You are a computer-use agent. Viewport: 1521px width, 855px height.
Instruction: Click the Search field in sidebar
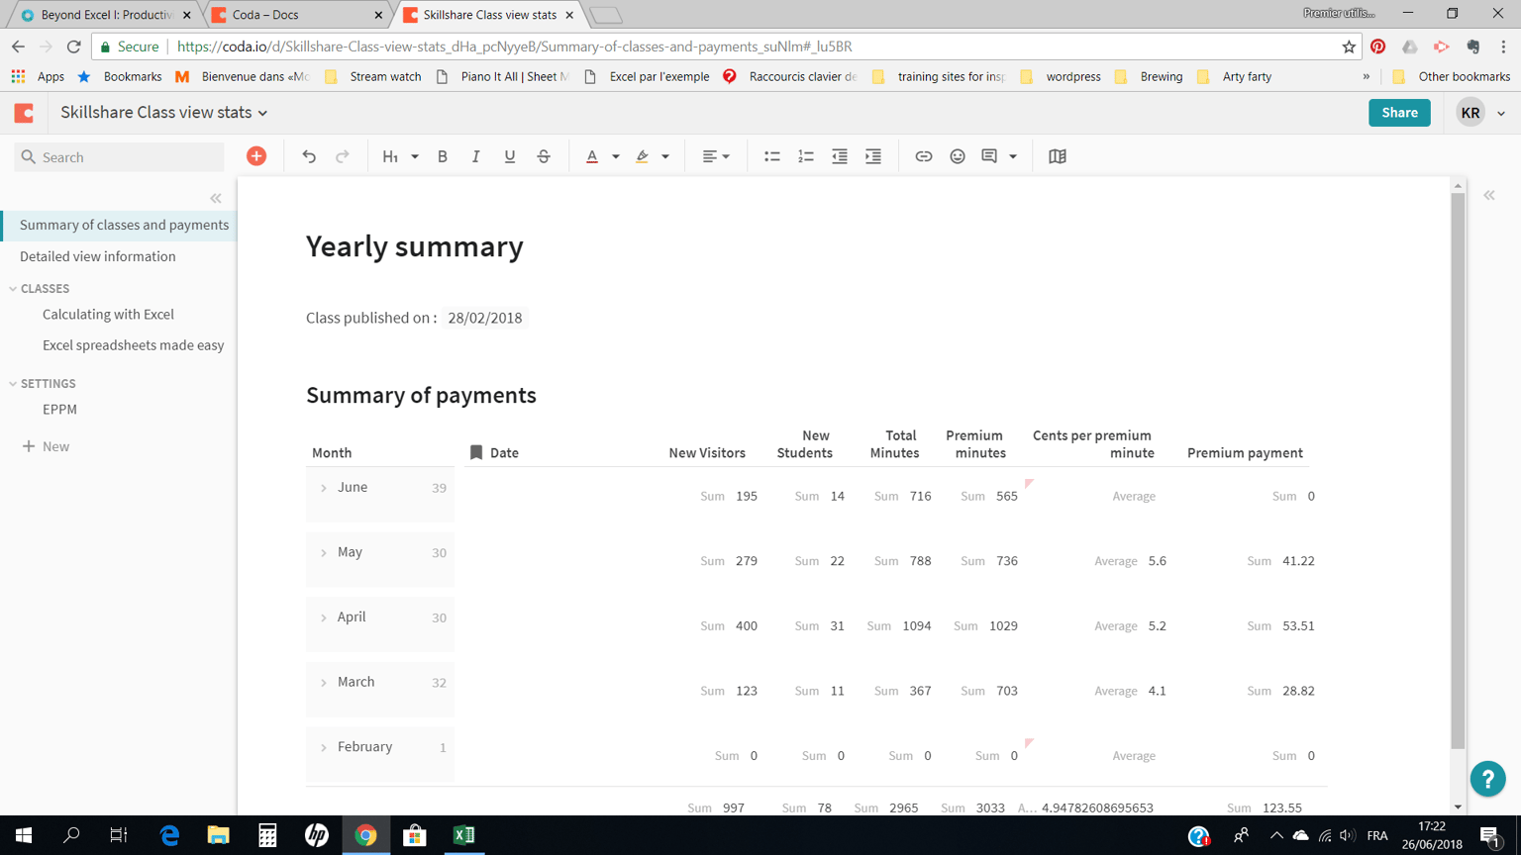coord(119,157)
